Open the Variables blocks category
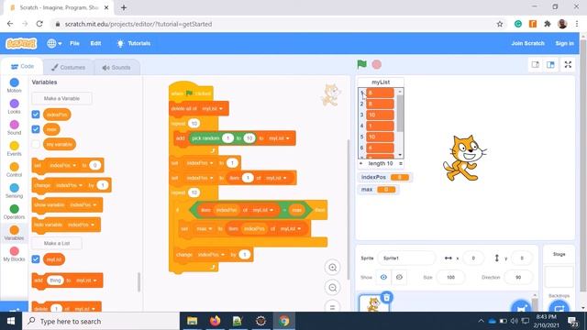 click(x=15, y=233)
